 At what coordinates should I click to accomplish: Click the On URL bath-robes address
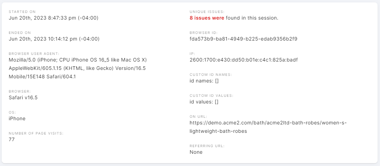[268, 127]
